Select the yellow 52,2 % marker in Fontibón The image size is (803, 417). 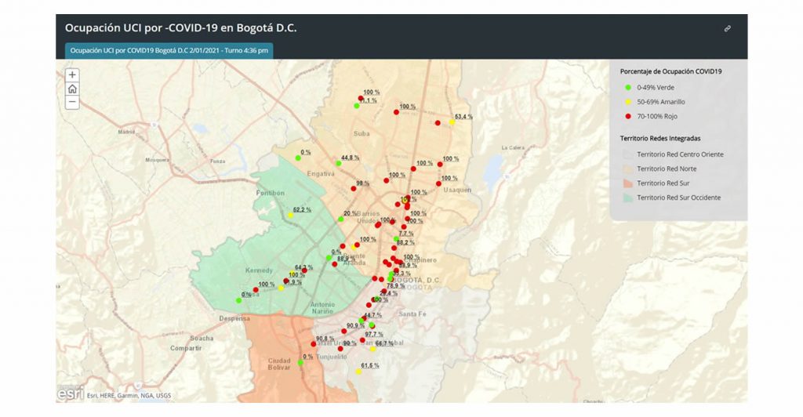(x=290, y=215)
